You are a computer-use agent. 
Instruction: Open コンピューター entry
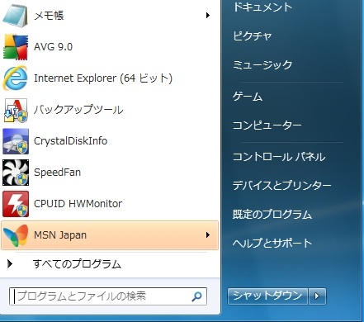pos(267,125)
